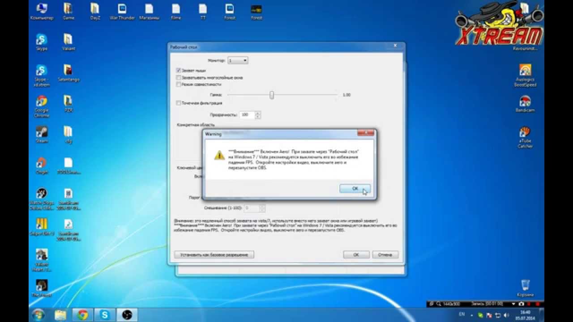This screenshot has height=322, width=573.
Task: Switch to Skype in the taskbar
Action: pos(105,315)
